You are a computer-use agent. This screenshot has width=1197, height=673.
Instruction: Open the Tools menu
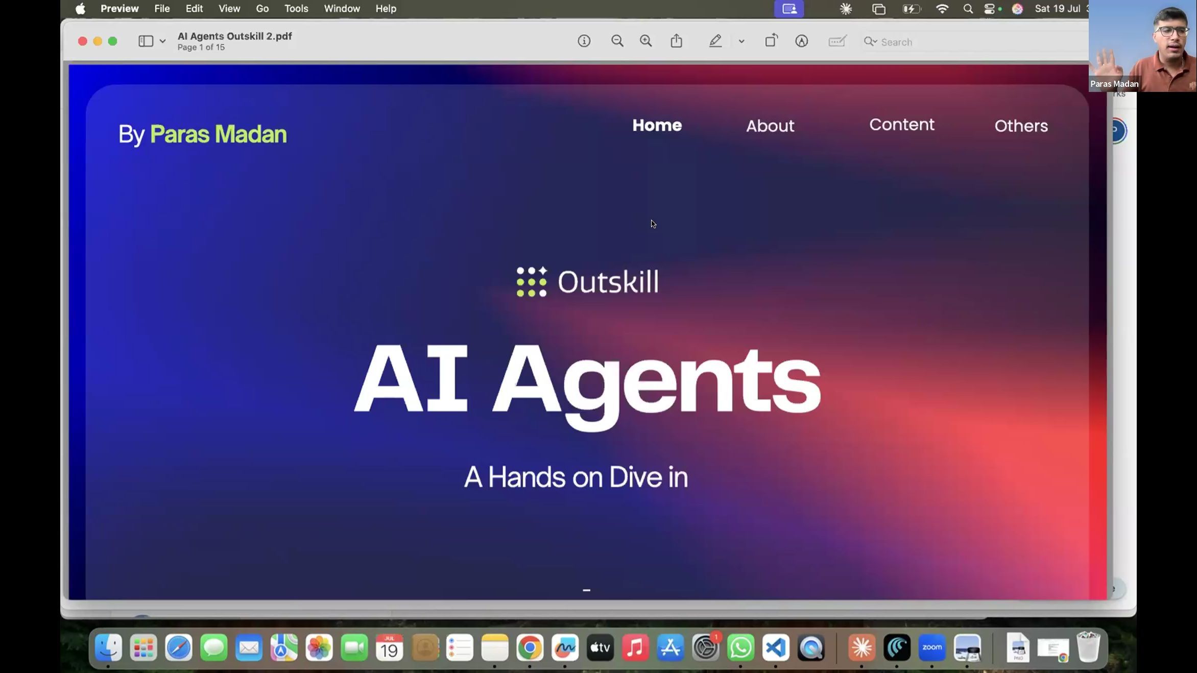coord(296,9)
